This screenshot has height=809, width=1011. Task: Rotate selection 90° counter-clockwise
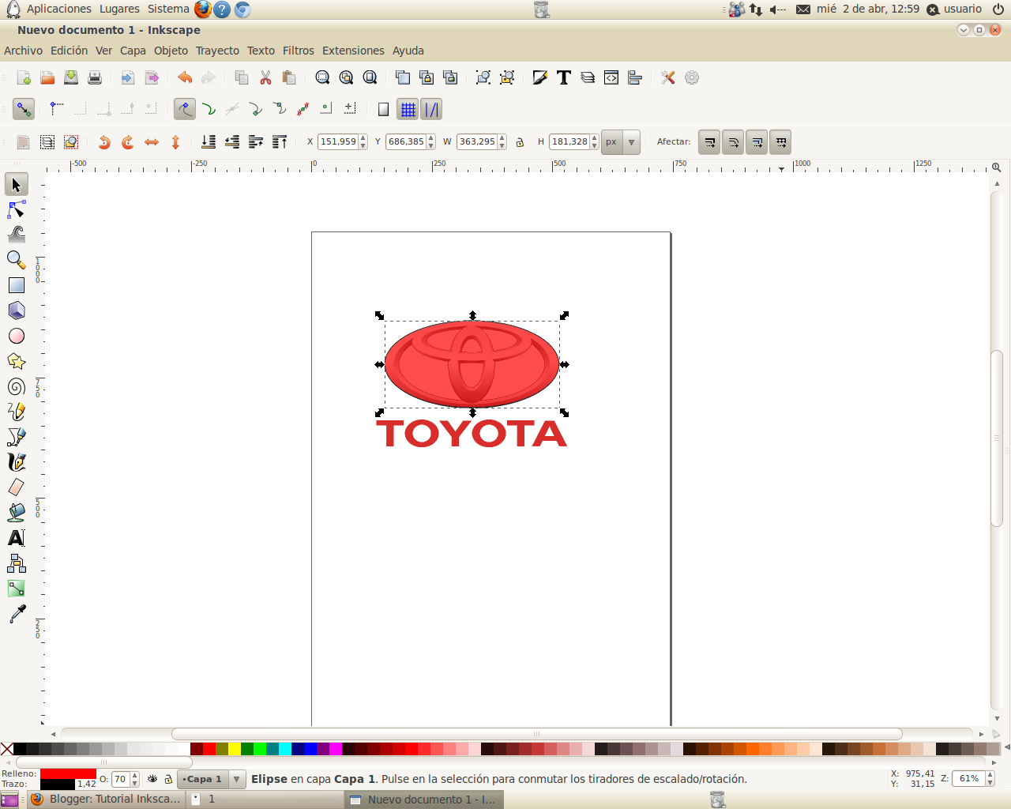104,142
